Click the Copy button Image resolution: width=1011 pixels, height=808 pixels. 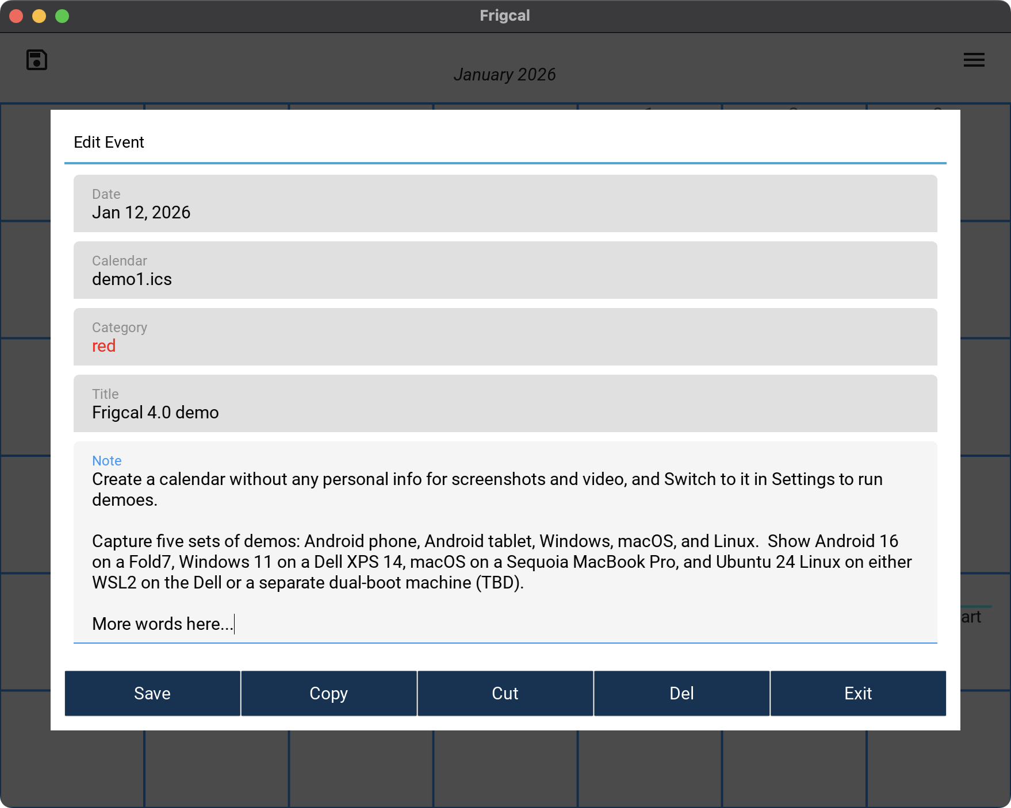[329, 693]
